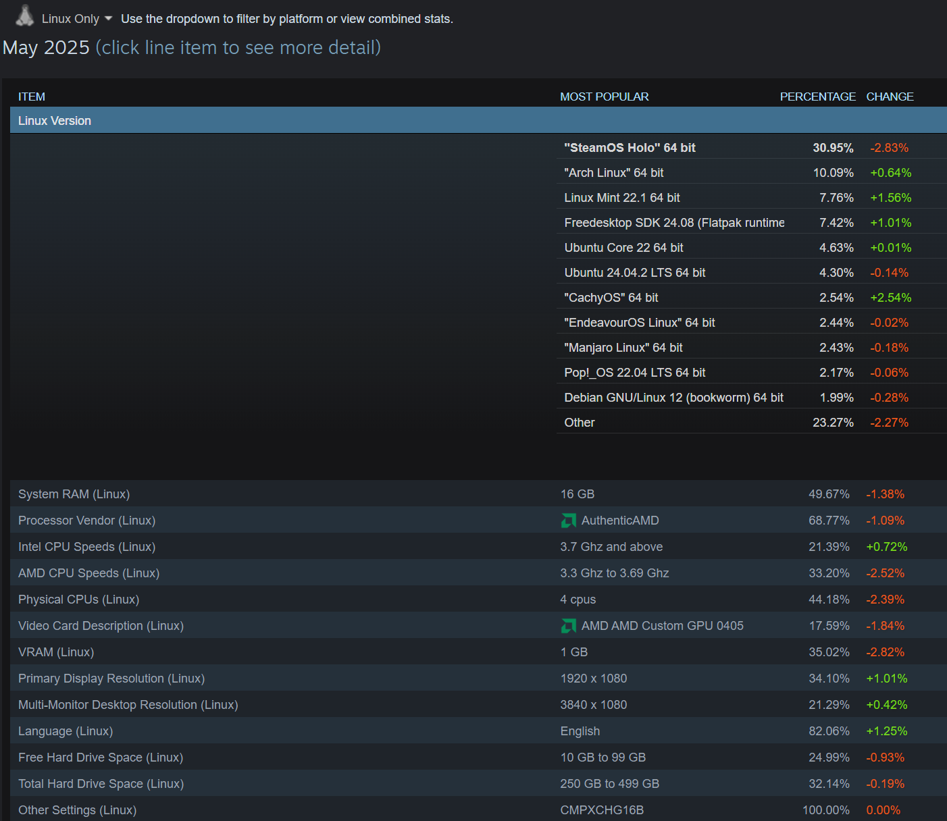Click the 1920 x 1080 resolution value

594,678
